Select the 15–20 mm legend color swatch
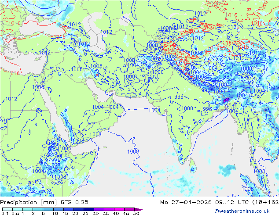Screen dimensions: 279x215 point(69,209)
